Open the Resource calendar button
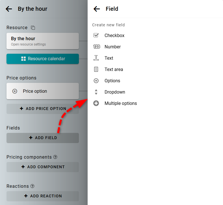Viewport: 223px width, 205px height. (43, 59)
